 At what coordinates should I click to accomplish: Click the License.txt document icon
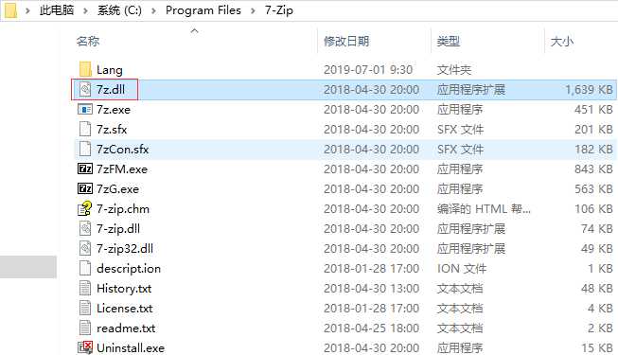click(85, 308)
